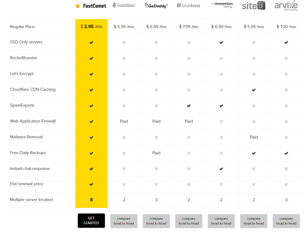Click the bluehost logo
The image size is (307, 232).
[x=188, y=5]
